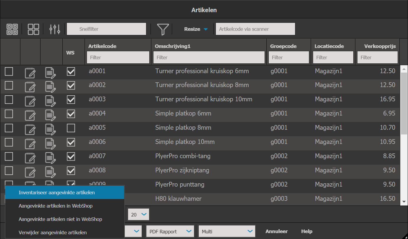The image size is (408, 239).
Task: Click the Omschrijving1 filter field
Action: pyautogui.click(x=209, y=57)
